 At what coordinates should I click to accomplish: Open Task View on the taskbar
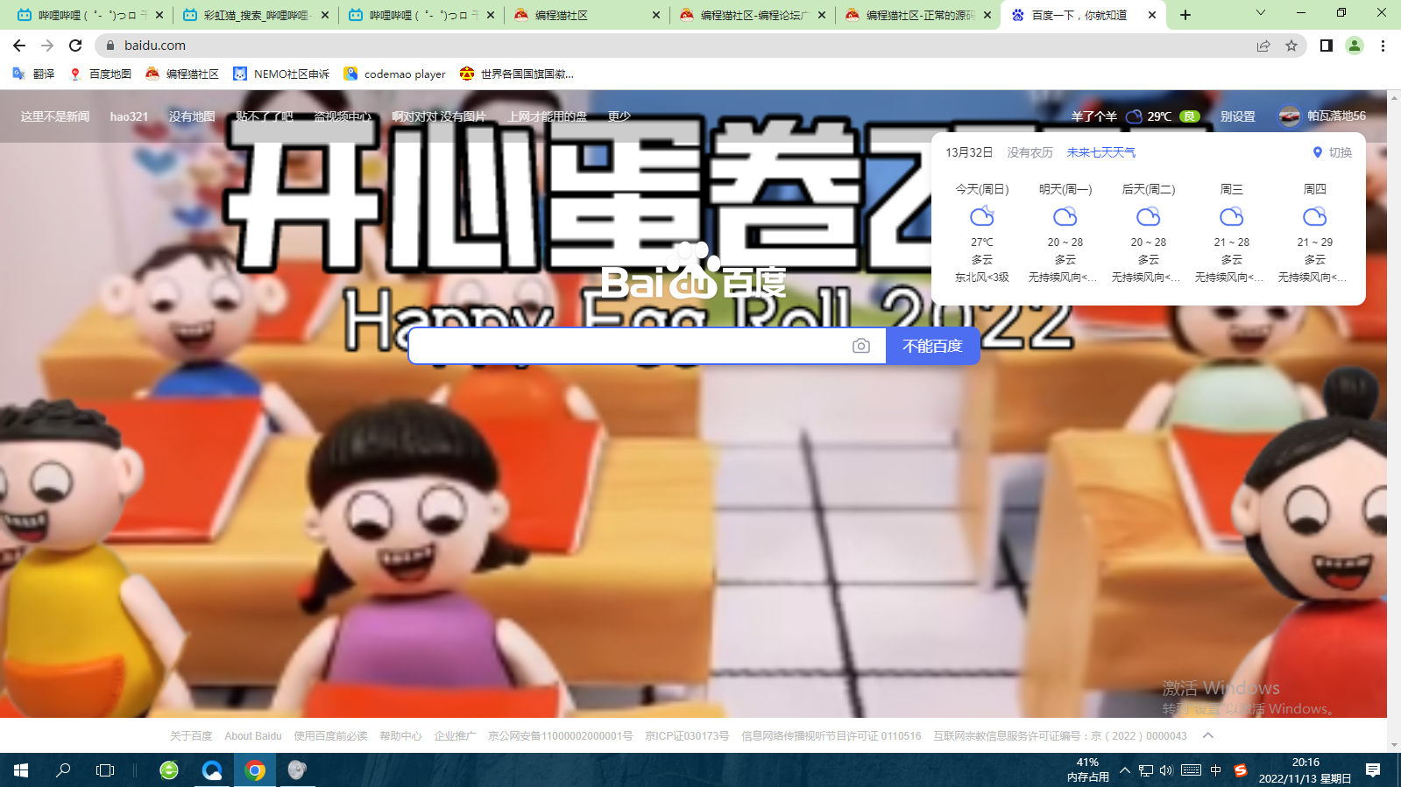click(105, 770)
